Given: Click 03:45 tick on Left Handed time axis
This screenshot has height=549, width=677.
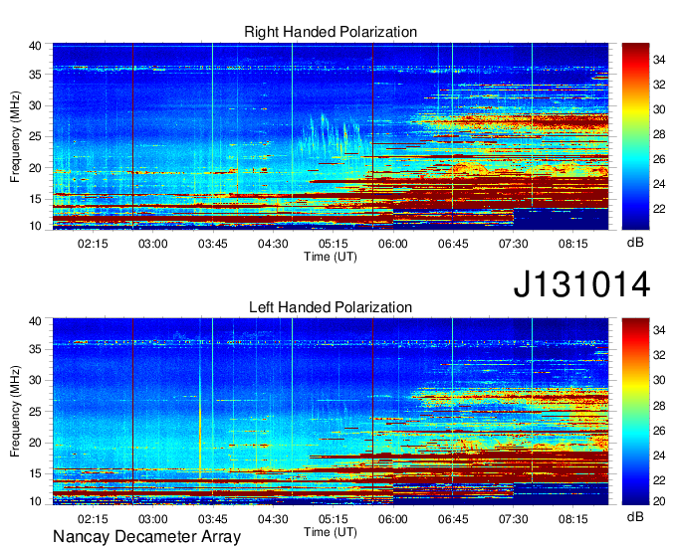Looking at the screenshot, I should click(212, 519).
